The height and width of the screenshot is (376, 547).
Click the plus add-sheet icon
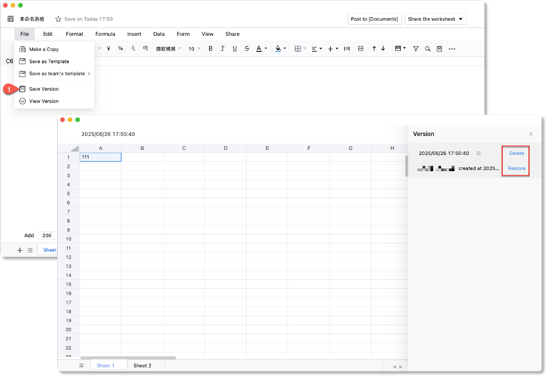[x=20, y=250]
